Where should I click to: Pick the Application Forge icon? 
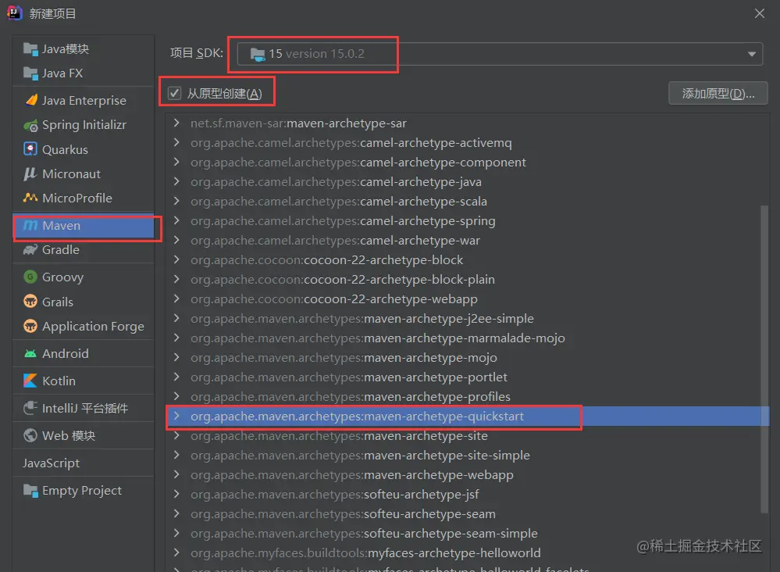[30, 326]
